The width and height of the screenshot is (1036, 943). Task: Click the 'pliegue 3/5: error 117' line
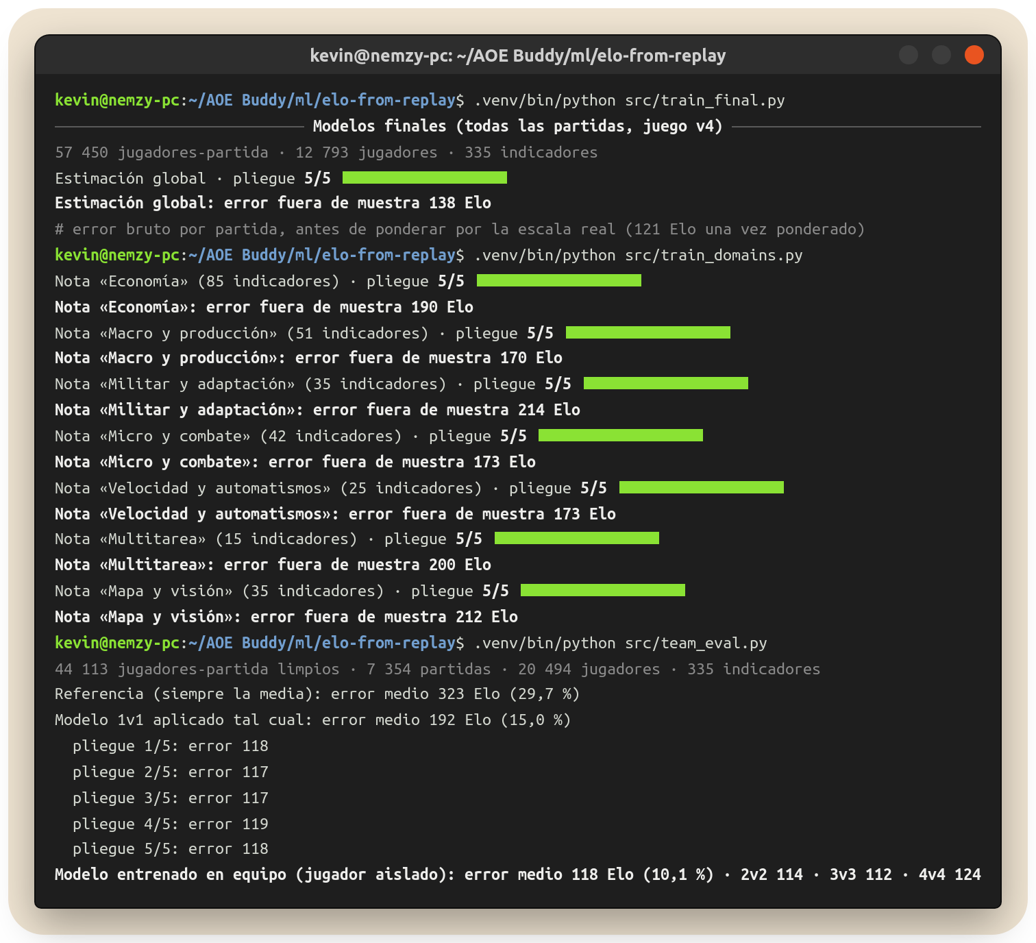171,798
